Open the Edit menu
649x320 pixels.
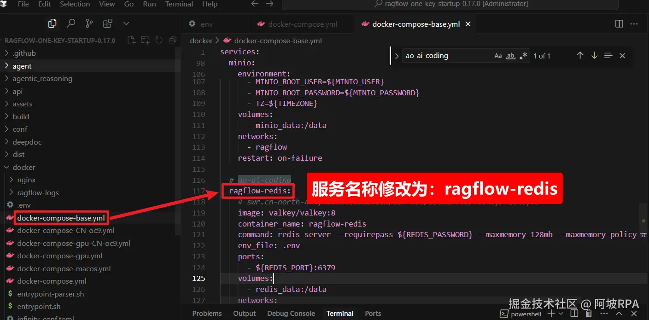click(x=45, y=4)
